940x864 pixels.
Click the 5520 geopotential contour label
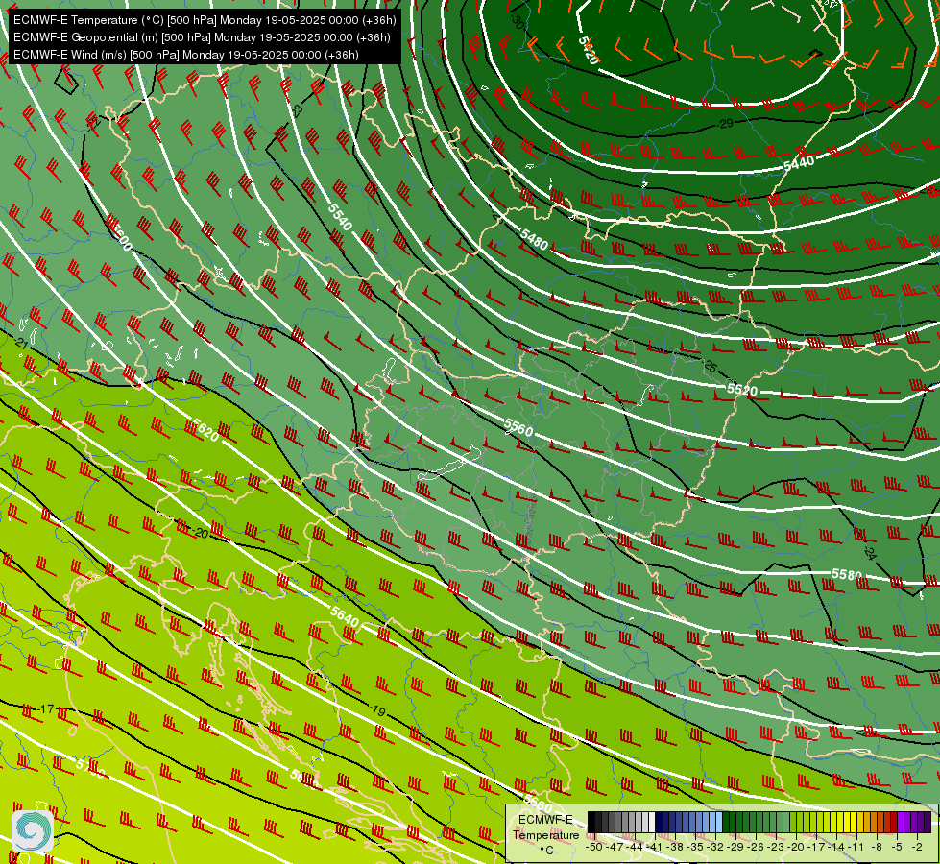(x=742, y=390)
